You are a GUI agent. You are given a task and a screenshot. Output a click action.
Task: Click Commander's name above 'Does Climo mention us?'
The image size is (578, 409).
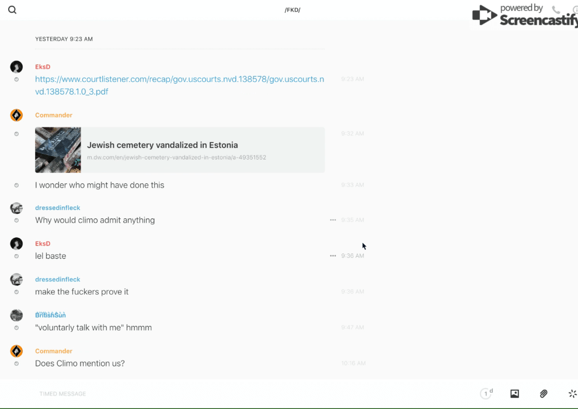pyautogui.click(x=54, y=351)
